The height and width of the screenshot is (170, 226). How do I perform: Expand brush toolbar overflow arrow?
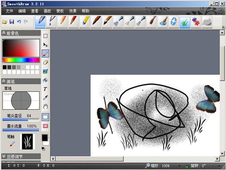pyautogui.click(x=223, y=27)
